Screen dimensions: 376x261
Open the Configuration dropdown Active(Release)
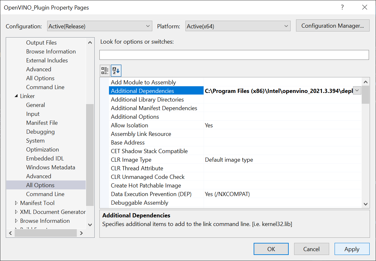click(99, 26)
